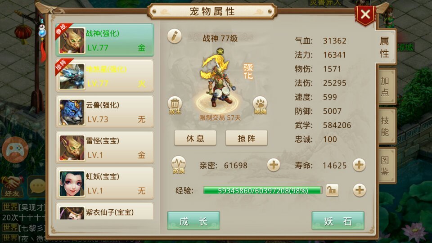Click the 掠阵 button
432x243 pixels.
[246, 138]
